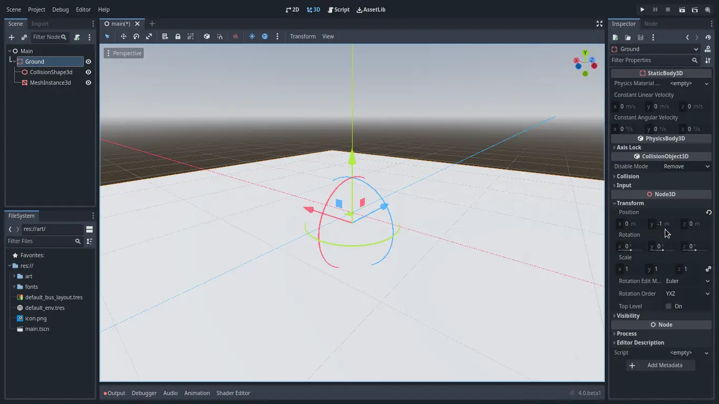Toggle the sun preview light icon
Viewport: 719px width, 404px height.
(252, 36)
